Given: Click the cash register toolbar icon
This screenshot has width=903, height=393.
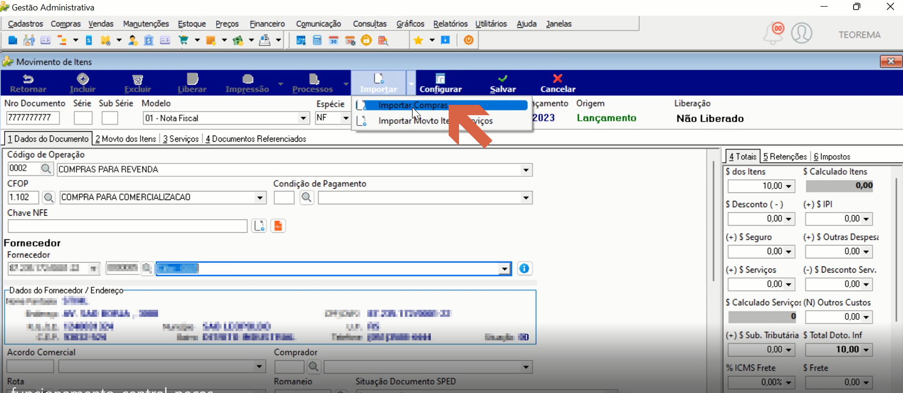Looking at the screenshot, I should point(265,40).
